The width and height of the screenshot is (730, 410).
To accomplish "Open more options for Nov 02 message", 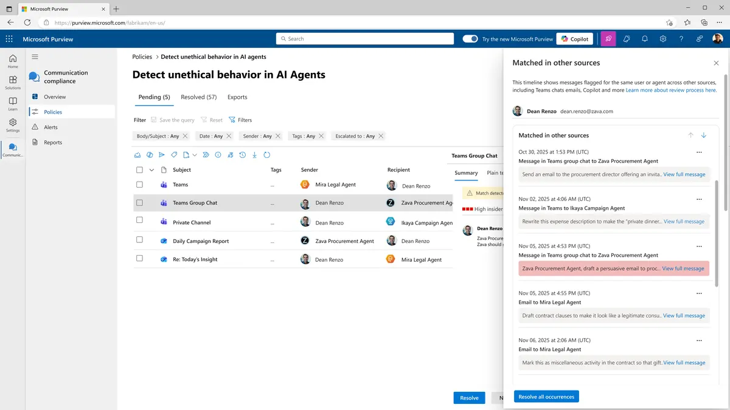I will [699, 199].
